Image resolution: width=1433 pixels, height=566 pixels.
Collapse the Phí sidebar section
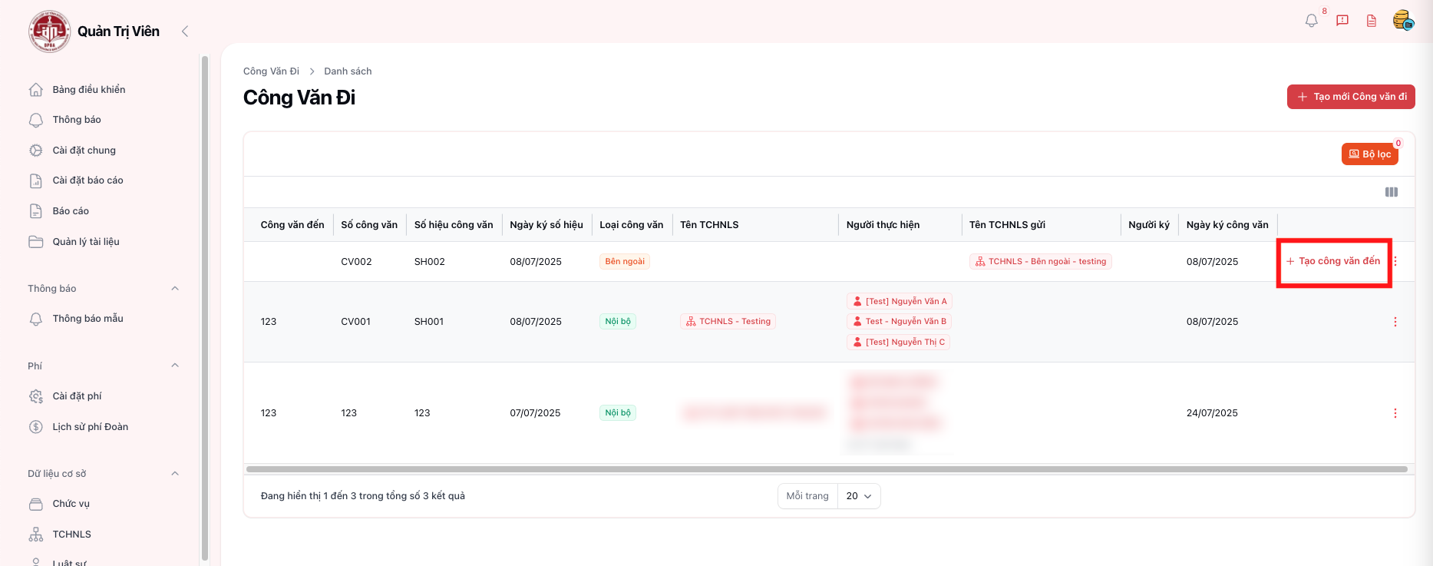[175, 366]
